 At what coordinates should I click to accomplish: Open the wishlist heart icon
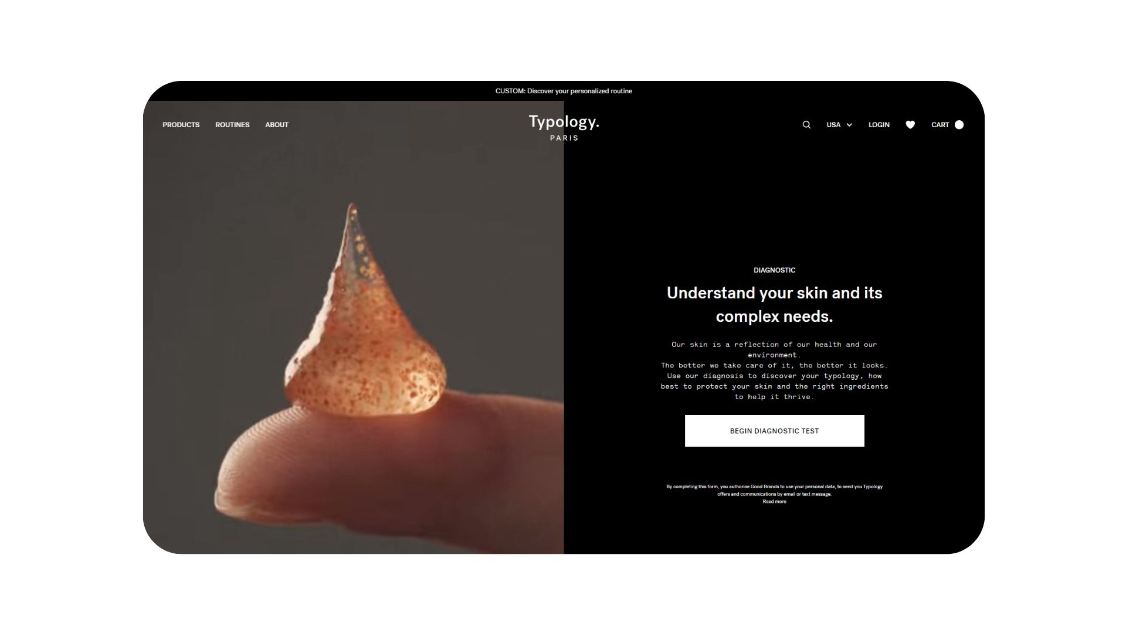910,125
